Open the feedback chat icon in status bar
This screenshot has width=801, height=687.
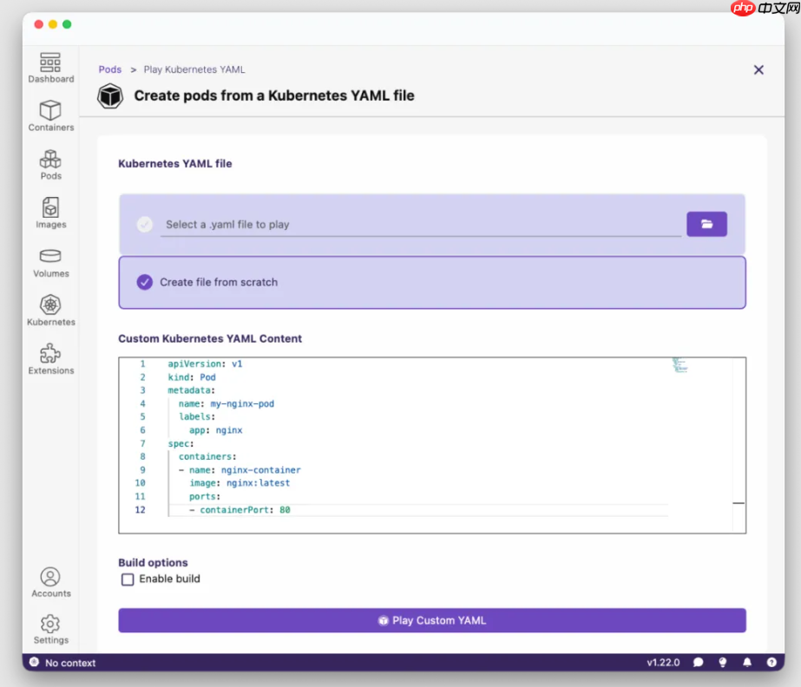[699, 662]
